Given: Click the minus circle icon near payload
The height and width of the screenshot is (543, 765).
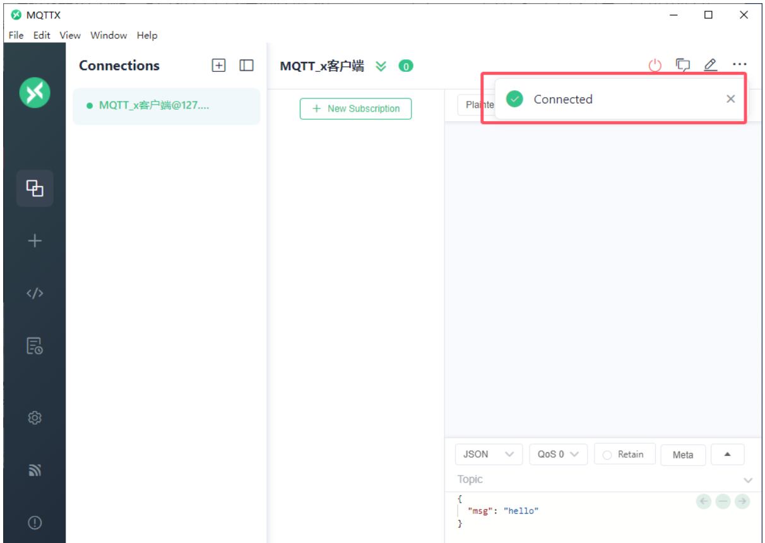Looking at the screenshot, I should pyautogui.click(x=723, y=501).
